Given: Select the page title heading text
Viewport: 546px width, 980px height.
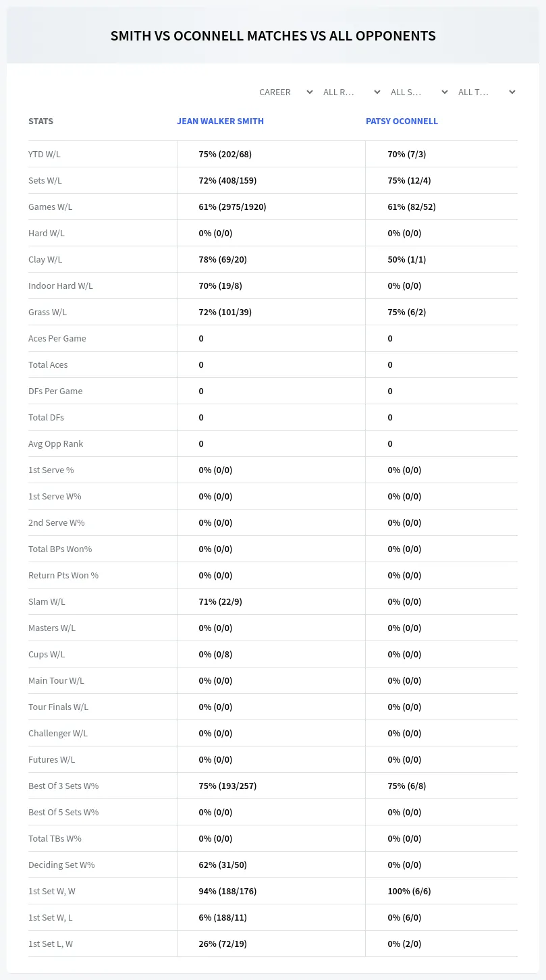Looking at the screenshot, I should pyautogui.click(x=273, y=36).
